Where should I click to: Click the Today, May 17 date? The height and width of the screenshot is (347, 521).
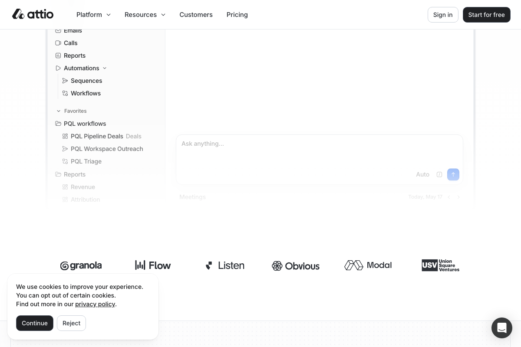pyautogui.click(x=425, y=197)
